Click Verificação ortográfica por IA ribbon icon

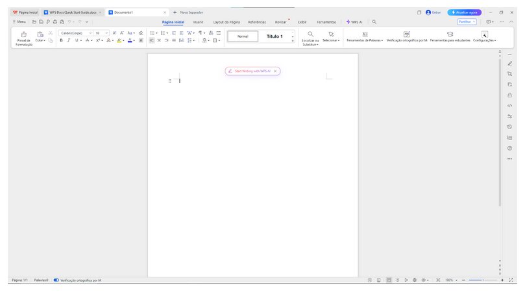point(406,34)
